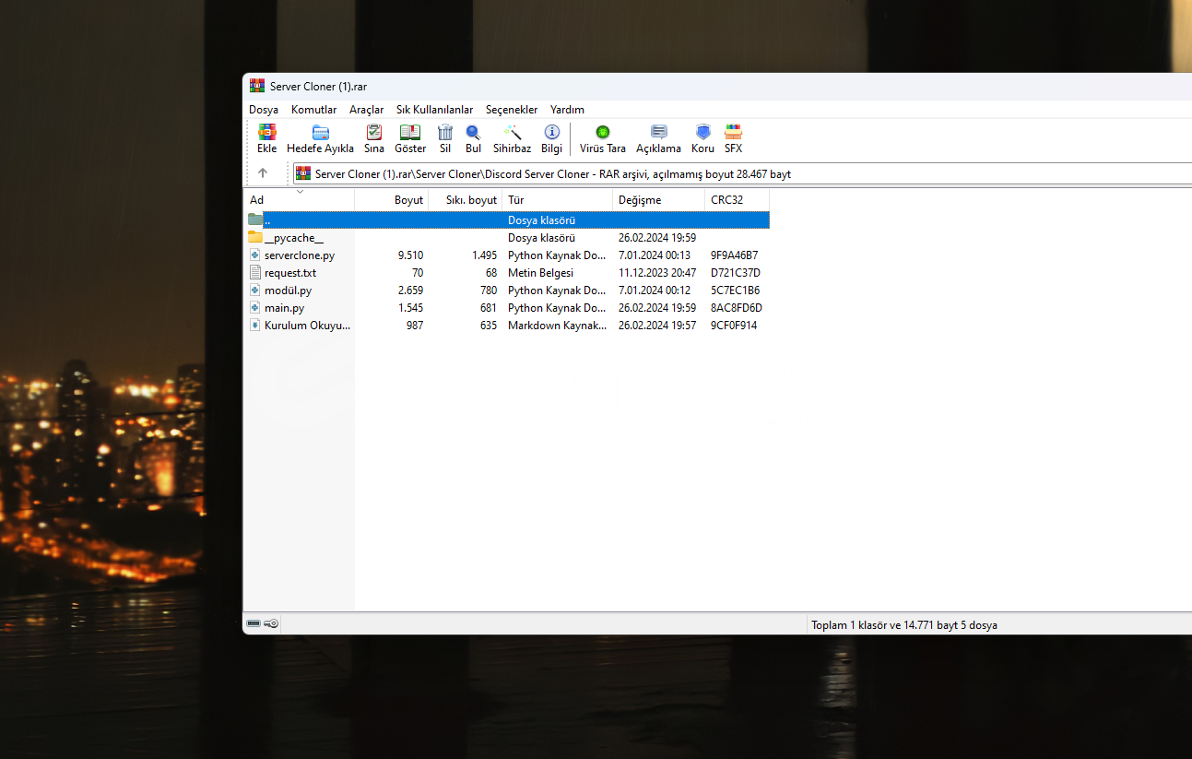Click the Göster (View) toolbar icon
Screen dimensions: 1192x759
[410, 132]
